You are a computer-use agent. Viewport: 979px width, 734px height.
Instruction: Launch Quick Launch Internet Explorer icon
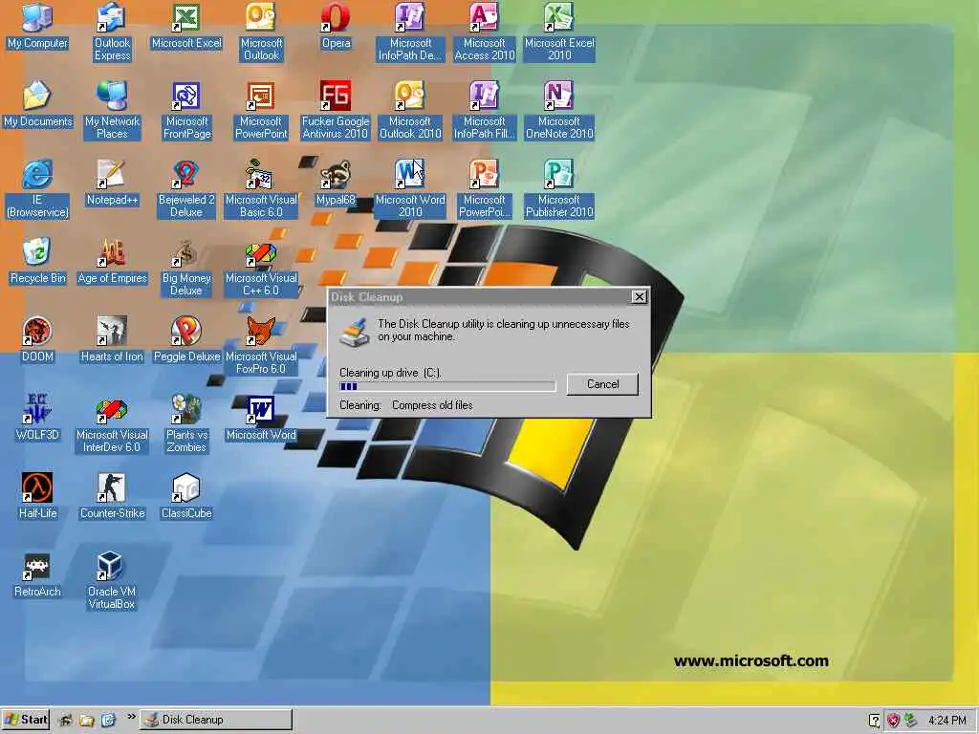(108, 721)
